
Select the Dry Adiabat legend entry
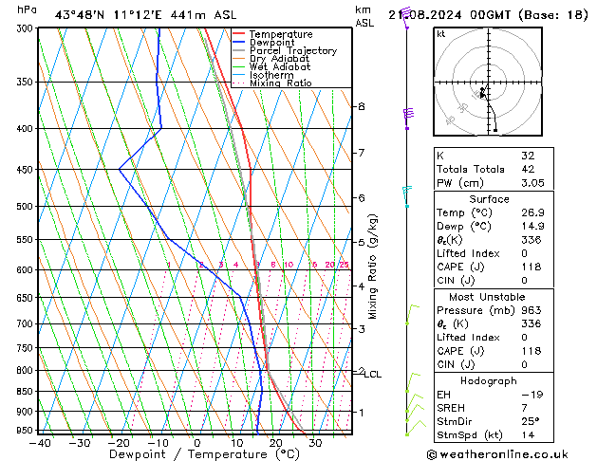point(271,59)
